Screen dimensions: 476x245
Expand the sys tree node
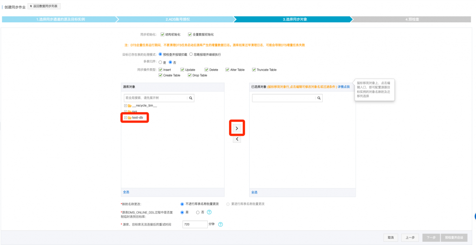(126, 112)
